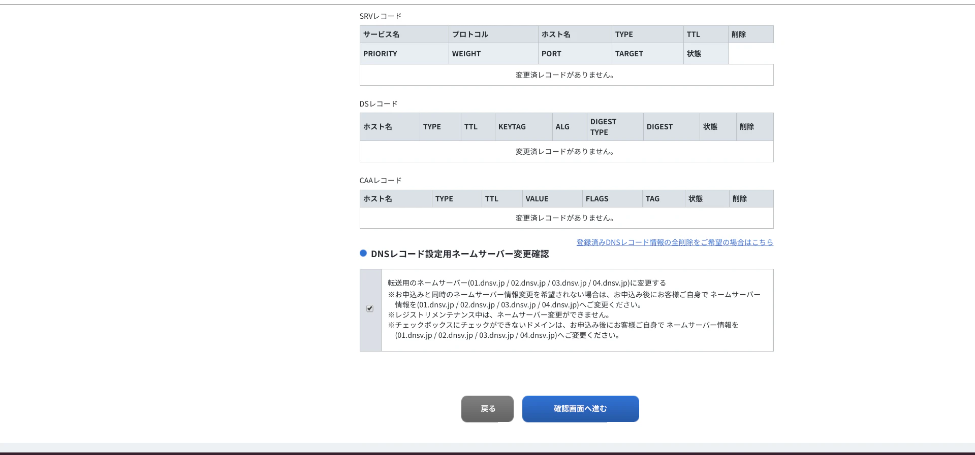The image size is (975, 455).
Task: Open the link to delete all registered DNS records
Action: click(x=675, y=242)
